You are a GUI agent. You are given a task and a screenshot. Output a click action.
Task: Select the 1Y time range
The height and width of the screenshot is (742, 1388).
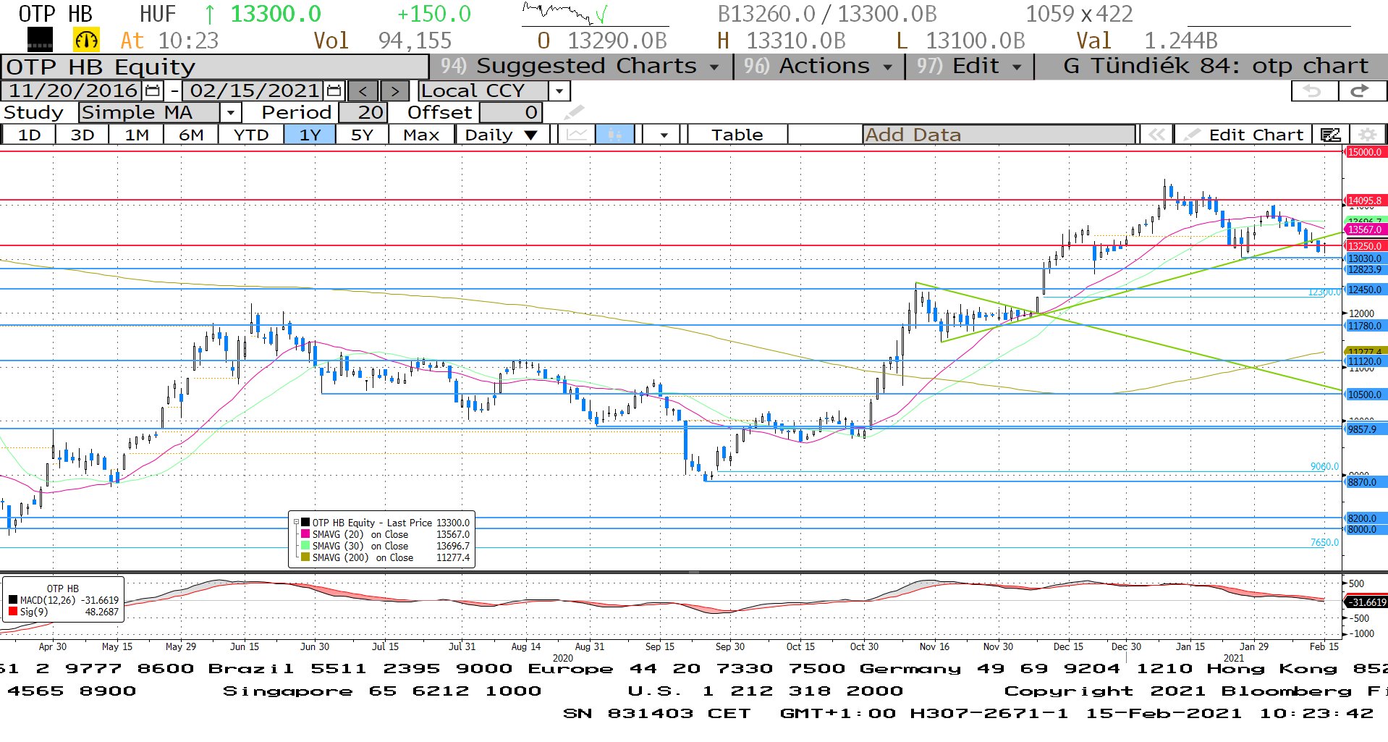pyautogui.click(x=310, y=135)
